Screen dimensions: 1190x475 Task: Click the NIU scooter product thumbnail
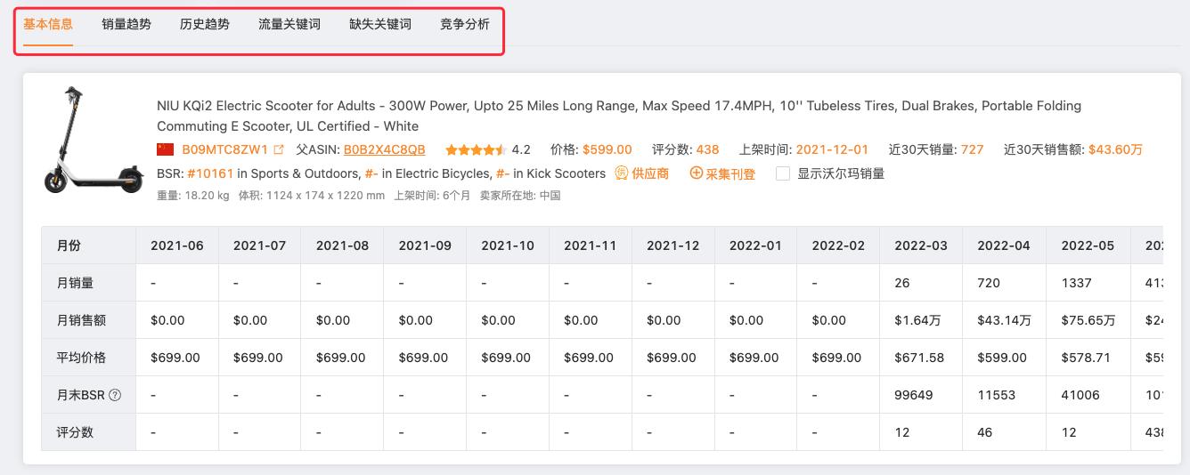click(94, 139)
